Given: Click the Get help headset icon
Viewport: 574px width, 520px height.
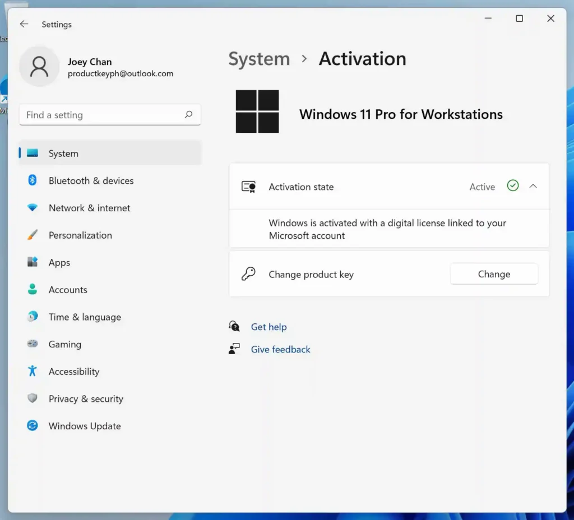Looking at the screenshot, I should [x=234, y=326].
